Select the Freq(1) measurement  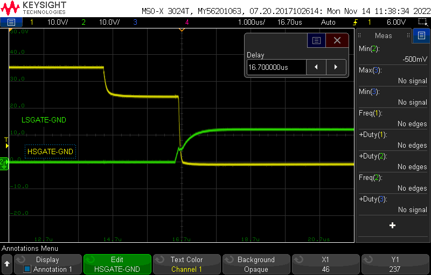click(393, 118)
